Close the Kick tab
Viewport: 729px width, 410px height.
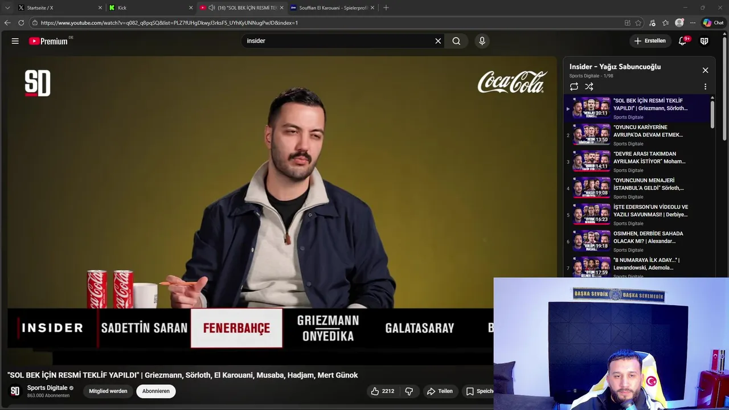tap(191, 7)
